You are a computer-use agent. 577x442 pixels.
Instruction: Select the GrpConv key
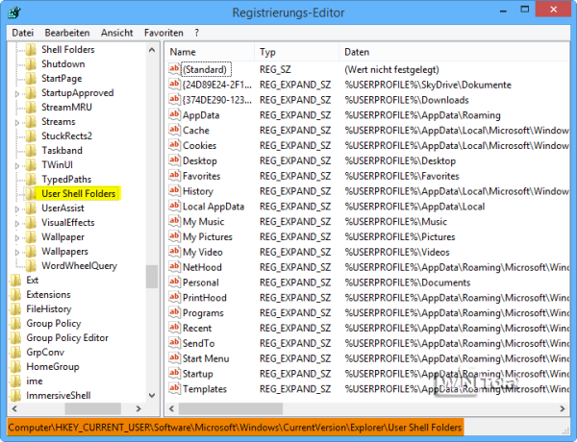coord(45,353)
